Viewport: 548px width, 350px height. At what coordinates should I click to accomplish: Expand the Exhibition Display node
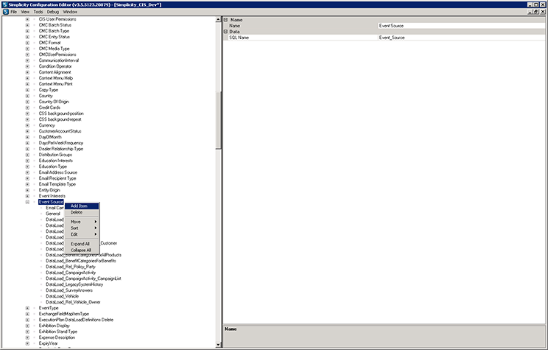(x=27, y=326)
